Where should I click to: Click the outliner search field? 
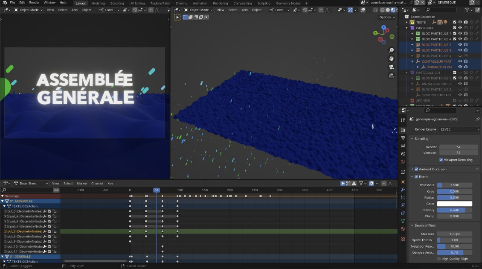point(441,10)
